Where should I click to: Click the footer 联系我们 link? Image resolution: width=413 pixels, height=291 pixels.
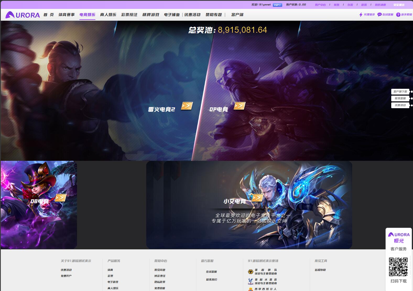[211, 279]
